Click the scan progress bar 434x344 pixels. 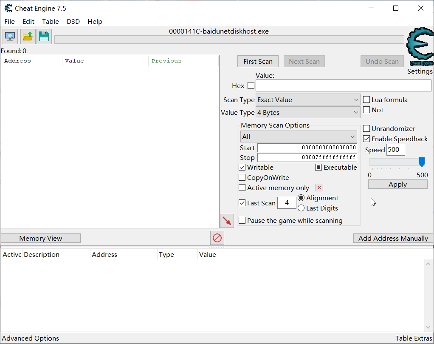229,40
